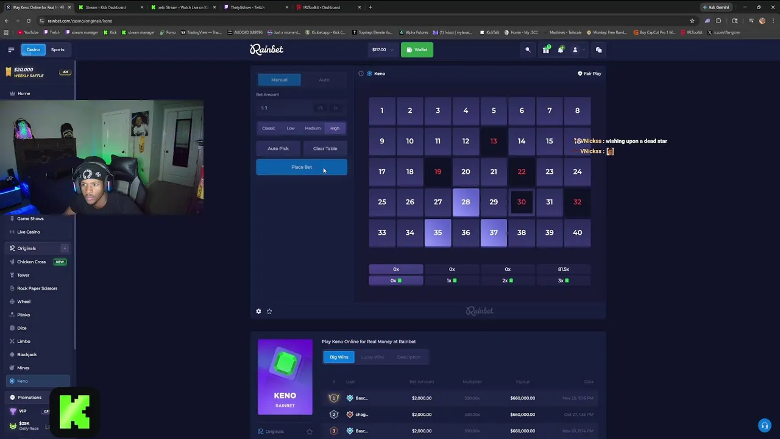Screen dimensions: 780x439
Task: Open the YouTube bookmark
Action: pyautogui.click(x=28, y=32)
